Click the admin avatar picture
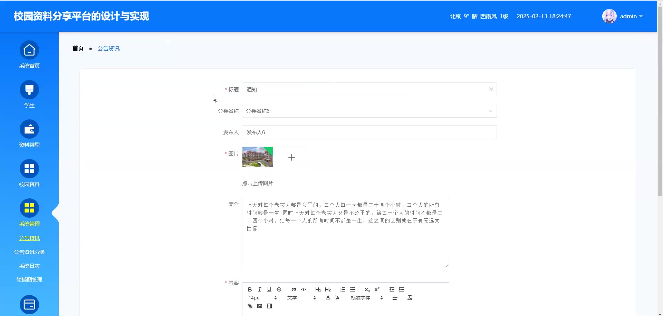The height and width of the screenshot is (316, 663). [x=609, y=16]
